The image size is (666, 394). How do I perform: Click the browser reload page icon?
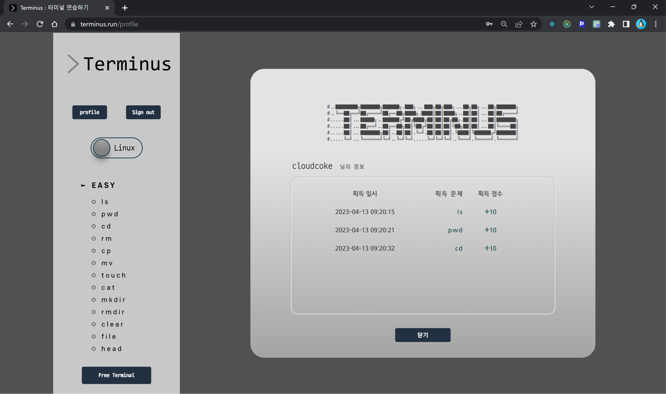[40, 24]
